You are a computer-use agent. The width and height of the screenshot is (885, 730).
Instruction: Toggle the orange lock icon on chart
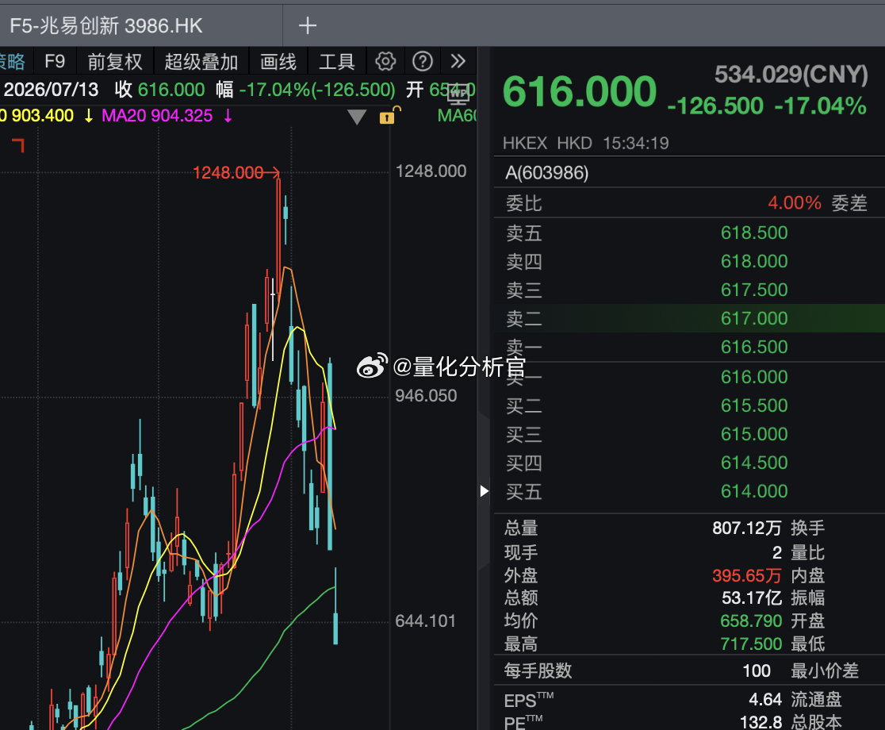(x=389, y=115)
